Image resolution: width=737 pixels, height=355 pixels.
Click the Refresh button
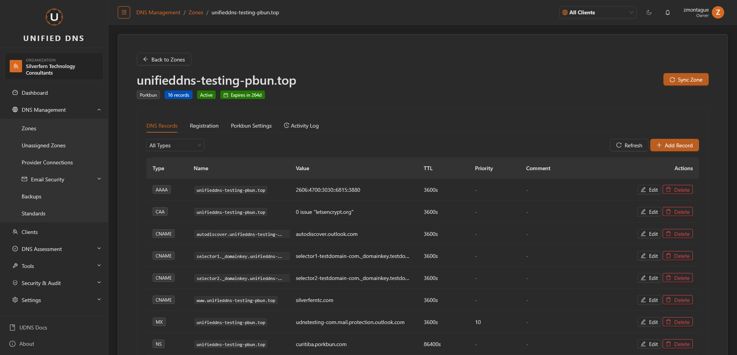[x=629, y=145]
